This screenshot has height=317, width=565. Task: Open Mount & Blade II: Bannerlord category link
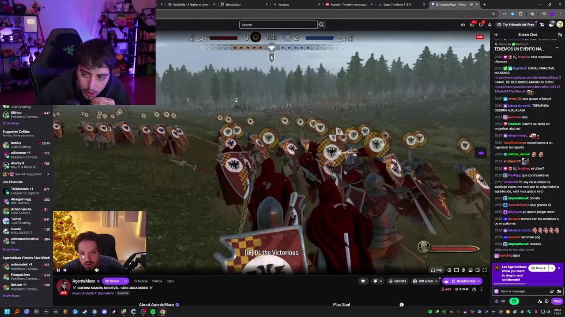pyautogui.click(x=93, y=293)
